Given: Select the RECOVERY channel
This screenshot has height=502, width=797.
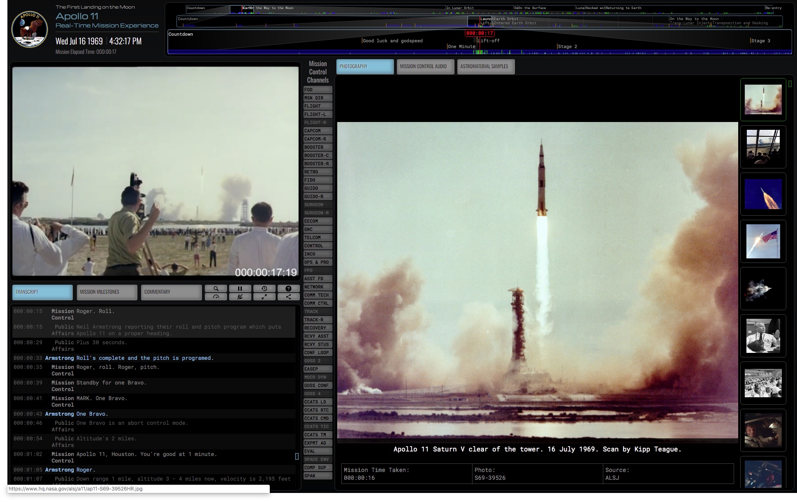Looking at the screenshot, I should pyautogui.click(x=317, y=328).
